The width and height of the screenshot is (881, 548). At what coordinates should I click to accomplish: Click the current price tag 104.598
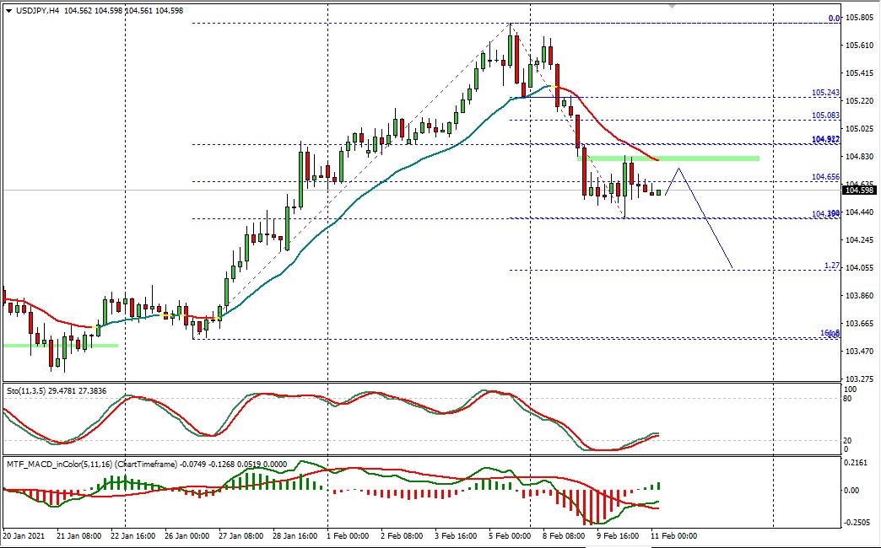(x=856, y=192)
